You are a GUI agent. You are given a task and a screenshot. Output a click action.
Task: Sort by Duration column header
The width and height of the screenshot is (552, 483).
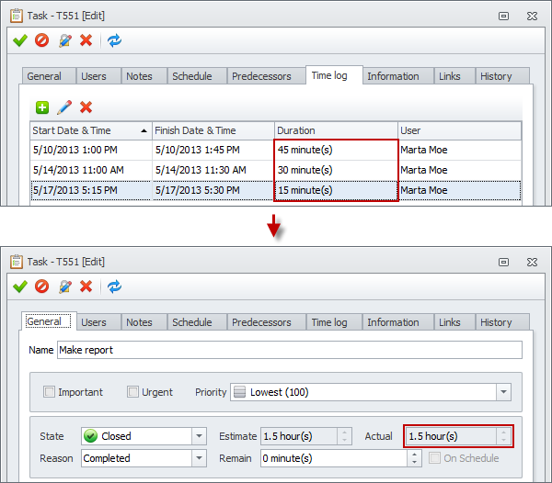click(x=336, y=130)
